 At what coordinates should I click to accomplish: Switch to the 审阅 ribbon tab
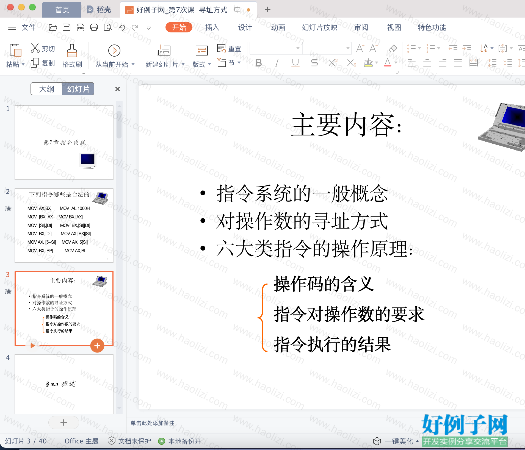click(361, 27)
